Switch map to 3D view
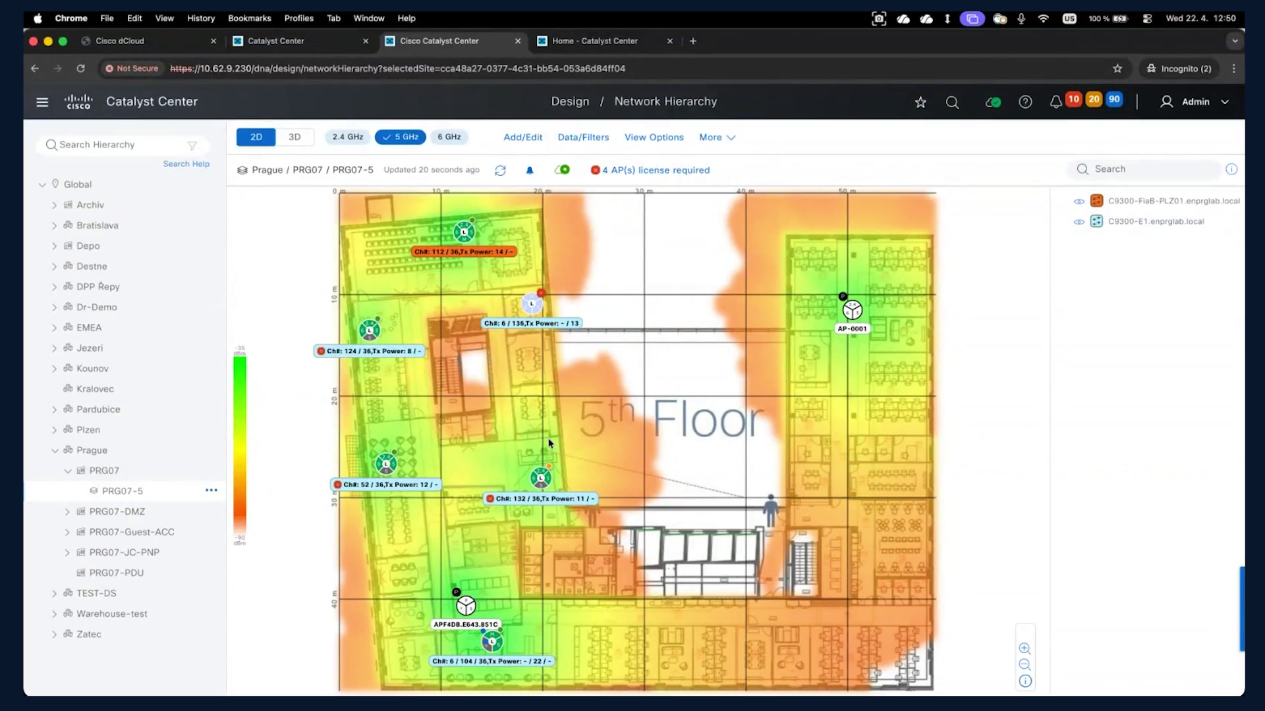This screenshot has height=711, width=1265. 295,137
